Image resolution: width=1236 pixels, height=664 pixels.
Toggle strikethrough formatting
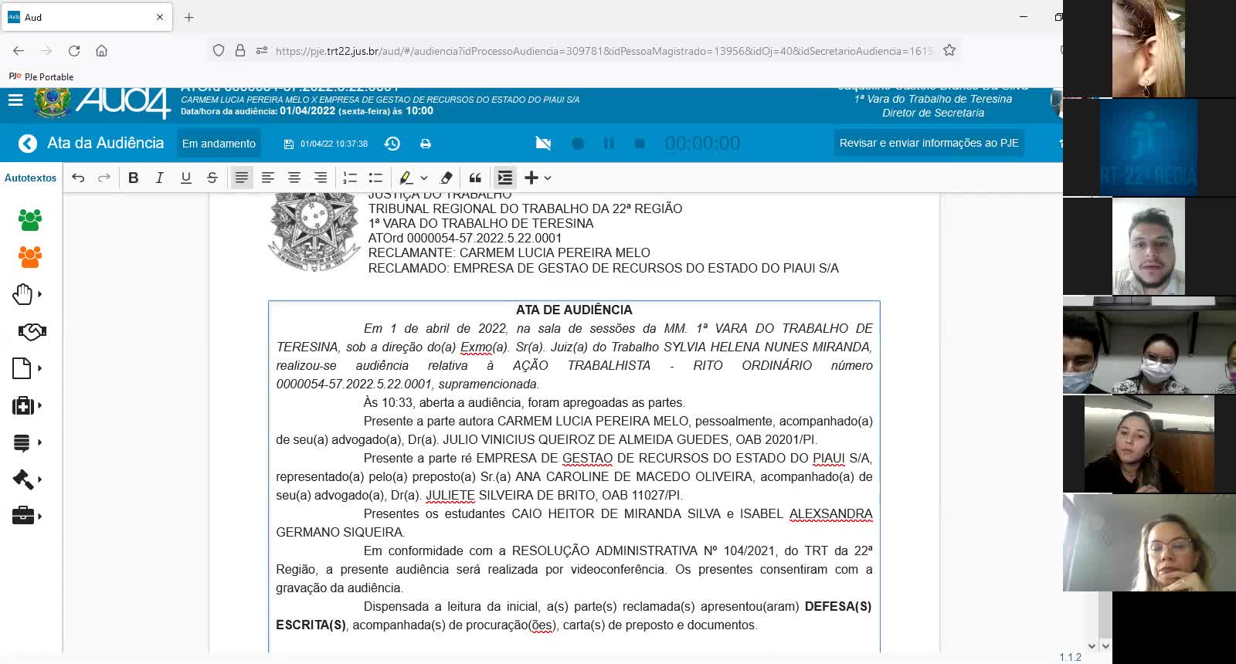pos(212,178)
